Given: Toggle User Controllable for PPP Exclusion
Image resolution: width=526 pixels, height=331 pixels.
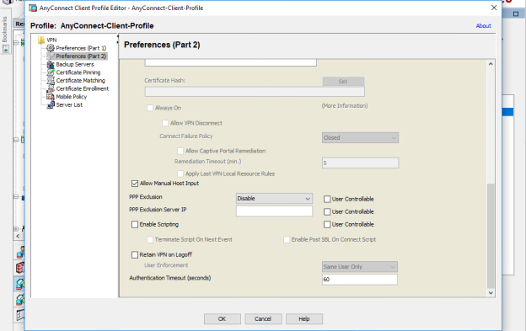Looking at the screenshot, I should [x=327, y=199].
